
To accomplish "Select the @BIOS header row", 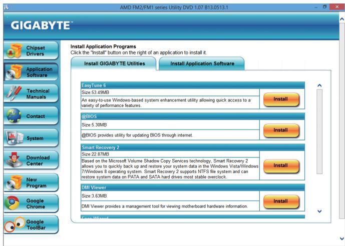I will (193, 116).
